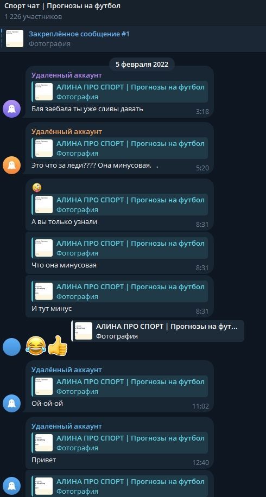Click the thumbs up emoji sticker
Screen dimensions: 266x497
(x=58, y=346)
